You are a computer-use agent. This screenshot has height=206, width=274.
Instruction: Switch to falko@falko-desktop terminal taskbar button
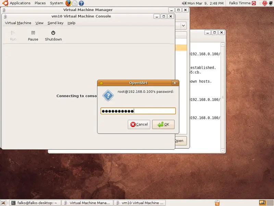pyautogui.click(x=35, y=203)
